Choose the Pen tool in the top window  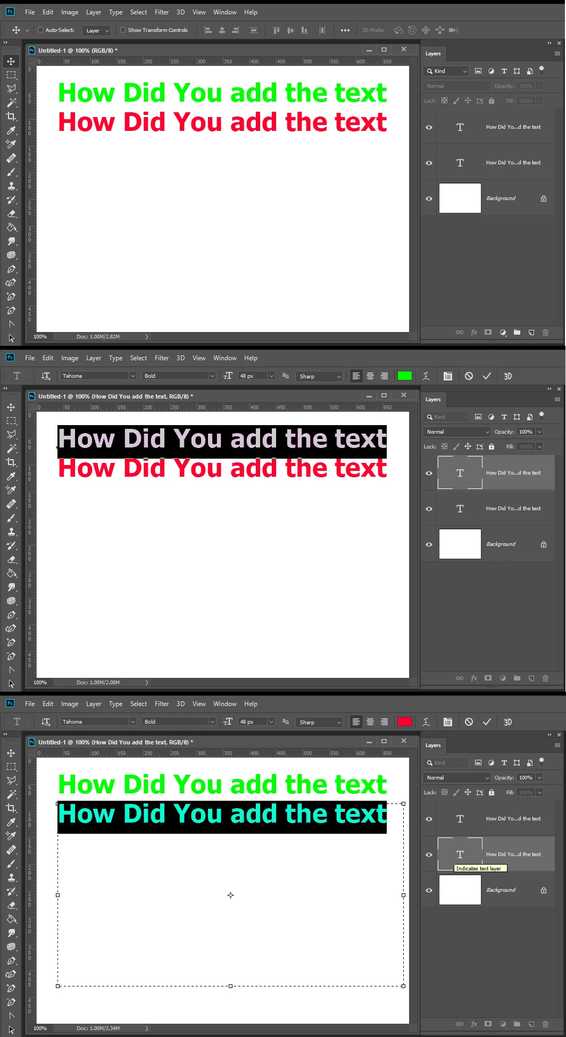(11, 269)
